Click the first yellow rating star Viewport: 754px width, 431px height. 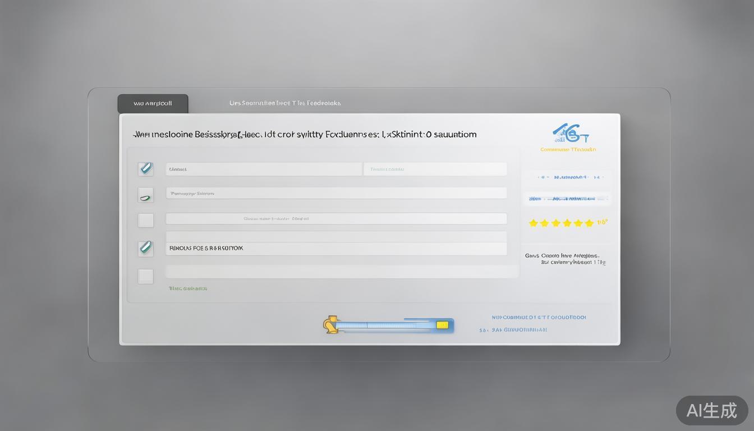533,223
